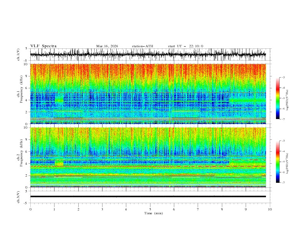
Task: Click the "10" tick on the Time axis
Action: click(x=270, y=209)
